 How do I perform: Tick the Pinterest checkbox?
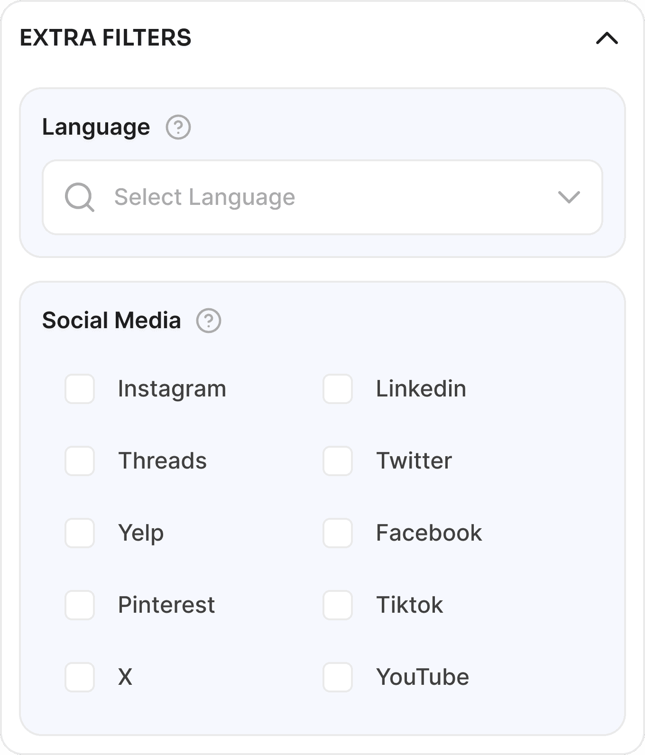(x=80, y=605)
